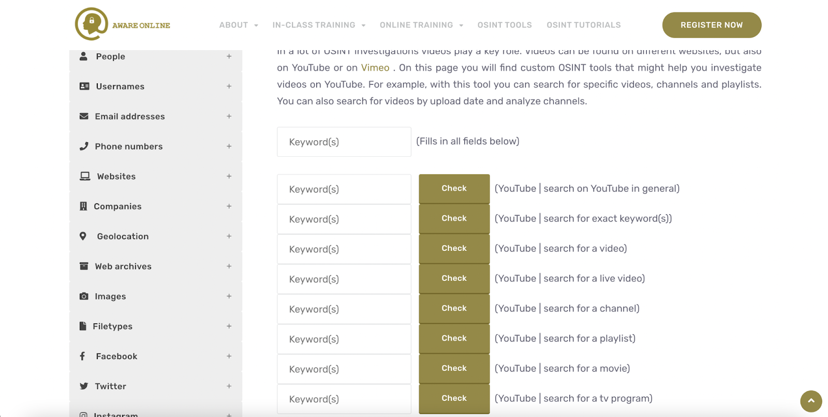The width and height of the screenshot is (828, 417).
Task: Click the Usernames ID card icon
Action: click(84, 86)
